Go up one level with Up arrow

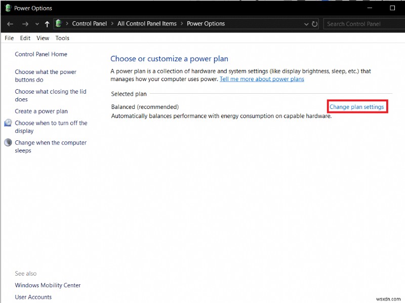tap(47, 24)
